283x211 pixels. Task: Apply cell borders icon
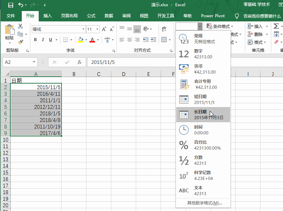[x=65, y=40]
